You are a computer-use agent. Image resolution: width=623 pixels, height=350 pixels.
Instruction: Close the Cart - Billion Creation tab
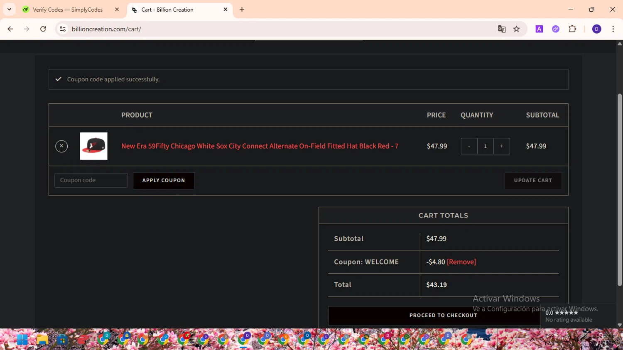click(226, 10)
